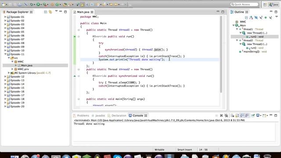Click the Debug bug icon in toolbar
The image size is (281, 158).
tap(32, 4)
